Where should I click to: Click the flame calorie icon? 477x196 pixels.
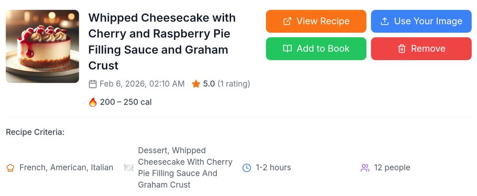click(x=93, y=102)
